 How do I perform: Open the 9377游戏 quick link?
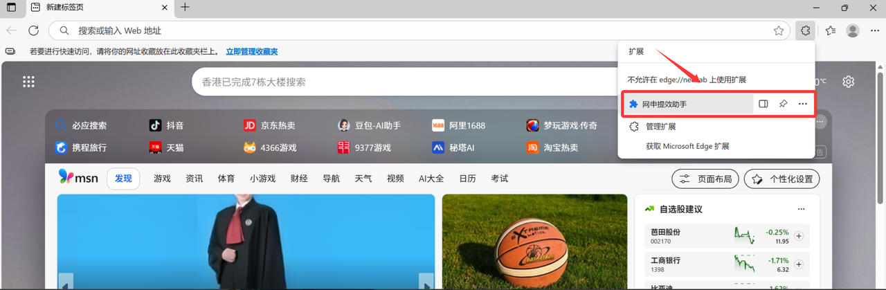click(x=364, y=147)
